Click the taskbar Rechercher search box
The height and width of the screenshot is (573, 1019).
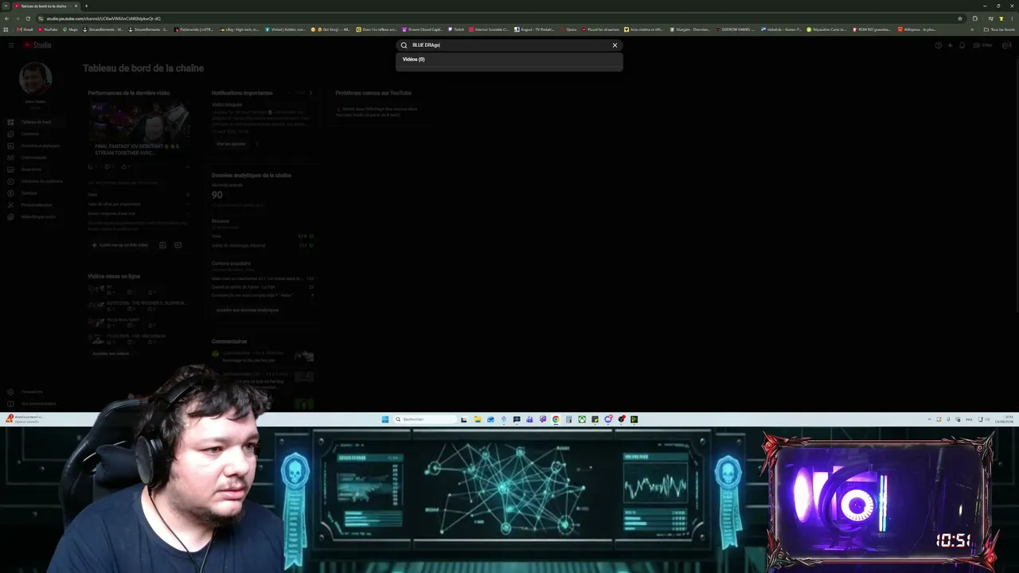pos(425,419)
